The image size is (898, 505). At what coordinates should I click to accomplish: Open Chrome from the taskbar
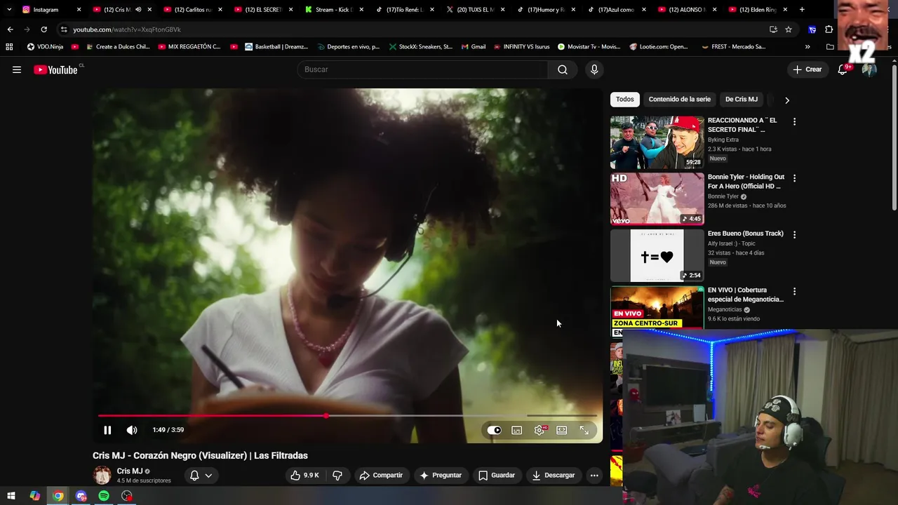(58, 496)
